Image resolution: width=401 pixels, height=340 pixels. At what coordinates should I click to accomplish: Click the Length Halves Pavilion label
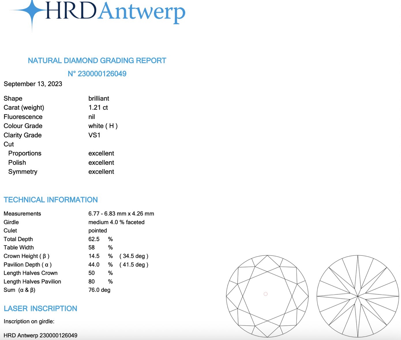[32, 282]
